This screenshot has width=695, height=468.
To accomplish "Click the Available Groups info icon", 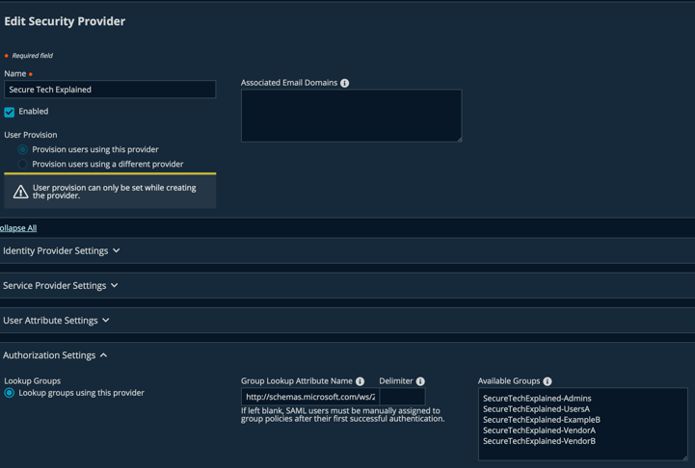I will [548, 381].
